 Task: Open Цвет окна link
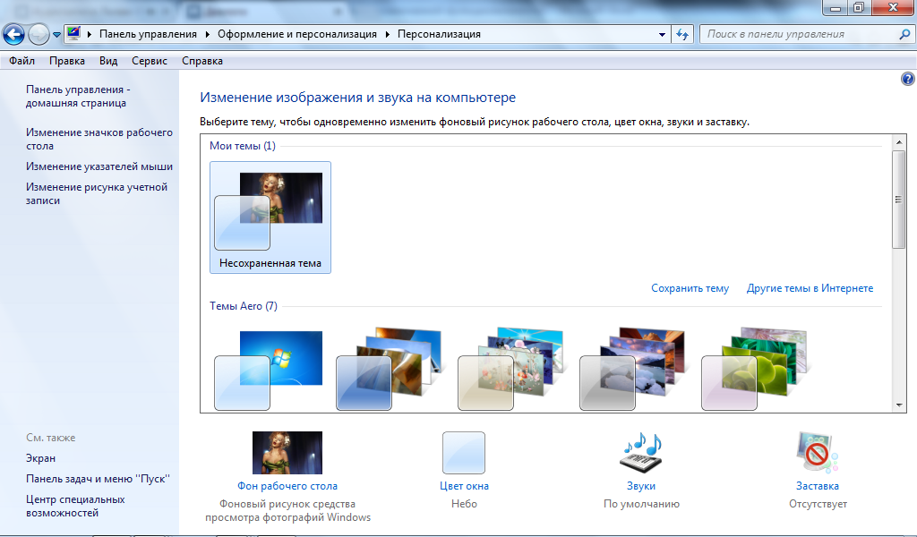pyautogui.click(x=464, y=486)
